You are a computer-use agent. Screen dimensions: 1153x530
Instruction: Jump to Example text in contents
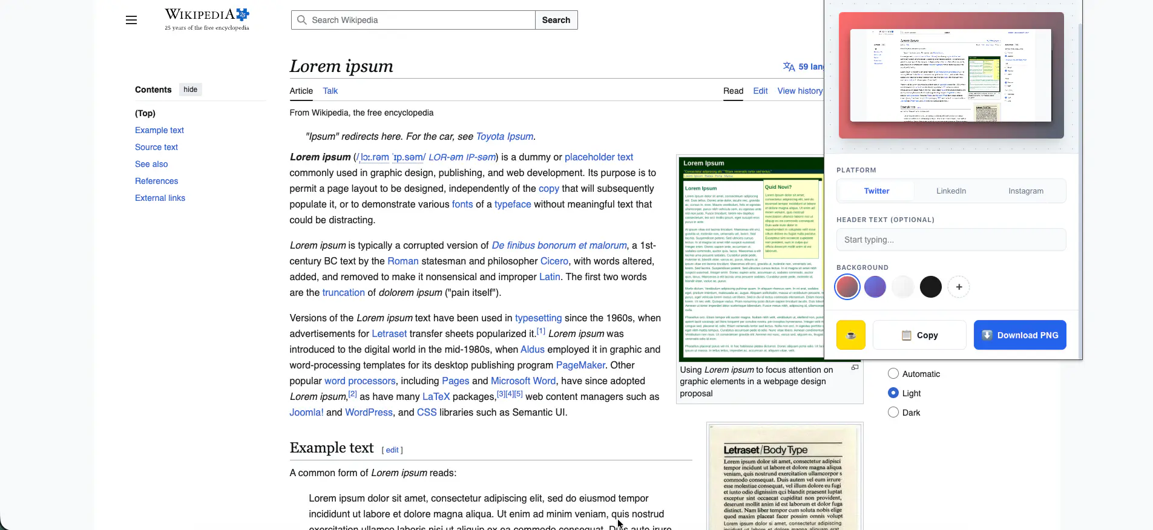tap(159, 130)
